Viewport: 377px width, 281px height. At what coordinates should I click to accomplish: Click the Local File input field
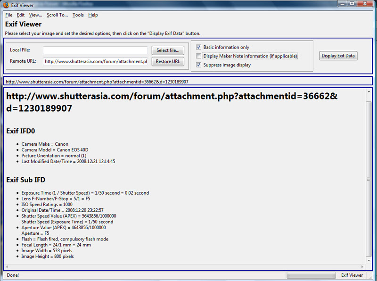(95, 50)
